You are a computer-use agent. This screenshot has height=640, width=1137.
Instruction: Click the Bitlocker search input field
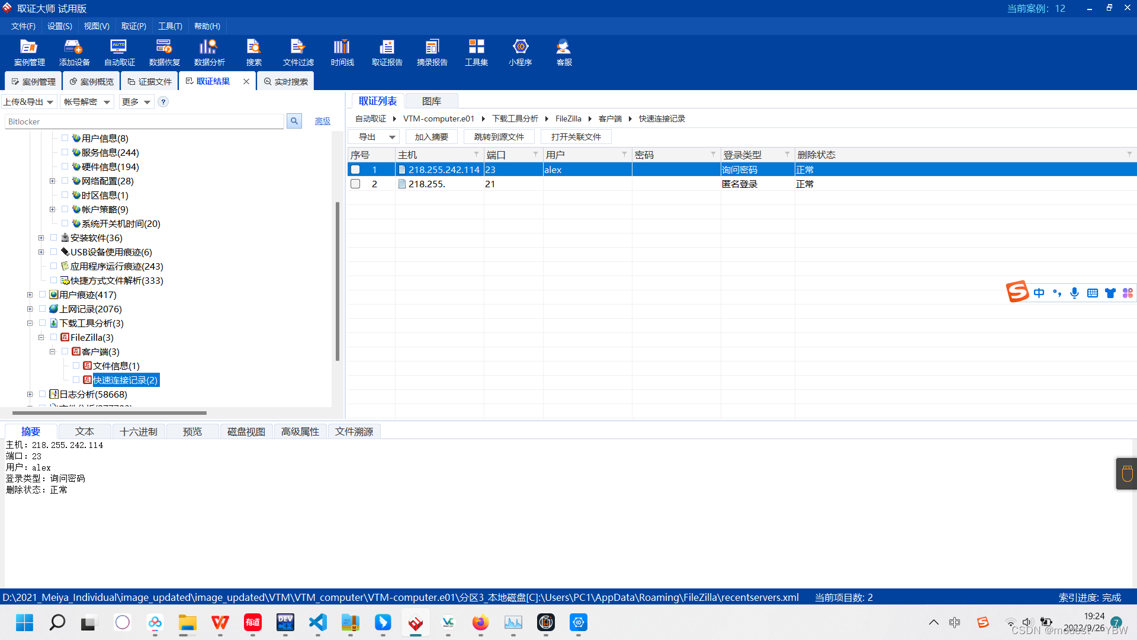(x=144, y=121)
